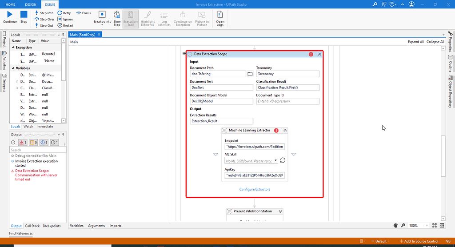Toggle the Execution Trail option

[131, 19]
